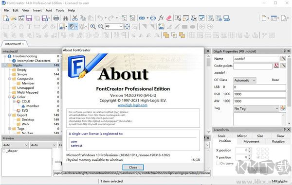Click the Zoom out magnifier icon
The image size is (292, 185).
(101, 27)
